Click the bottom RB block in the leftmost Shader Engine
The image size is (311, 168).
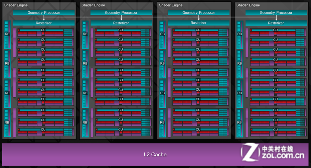click(7, 122)
